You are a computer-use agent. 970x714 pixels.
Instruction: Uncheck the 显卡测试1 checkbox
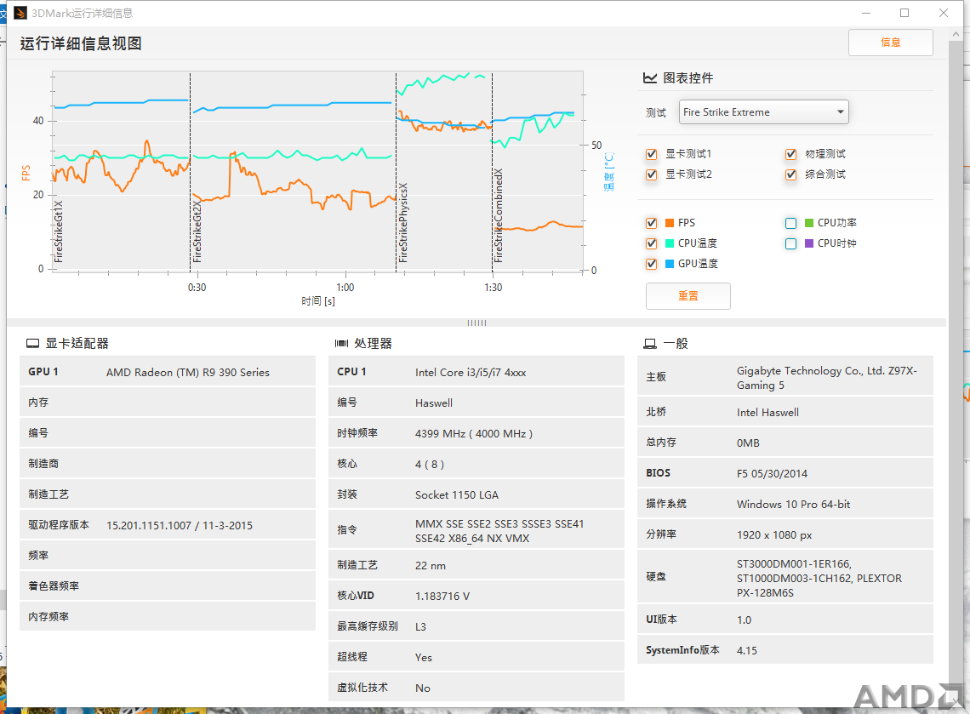pos(652,154)
